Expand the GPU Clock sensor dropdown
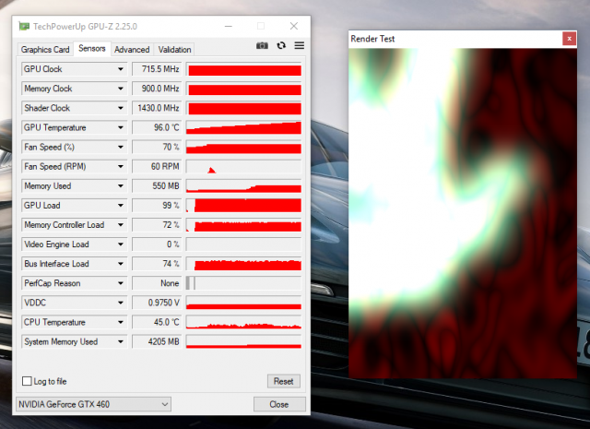Image resolution: width=590 pixels, height=429 pixels. click(121, 69)
